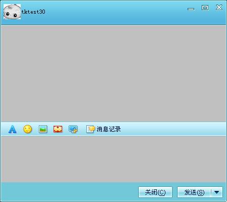227x202 pixels.
Task: Click the tktest30 contact name
Action: pyautogui.click(x=33, y=12)
